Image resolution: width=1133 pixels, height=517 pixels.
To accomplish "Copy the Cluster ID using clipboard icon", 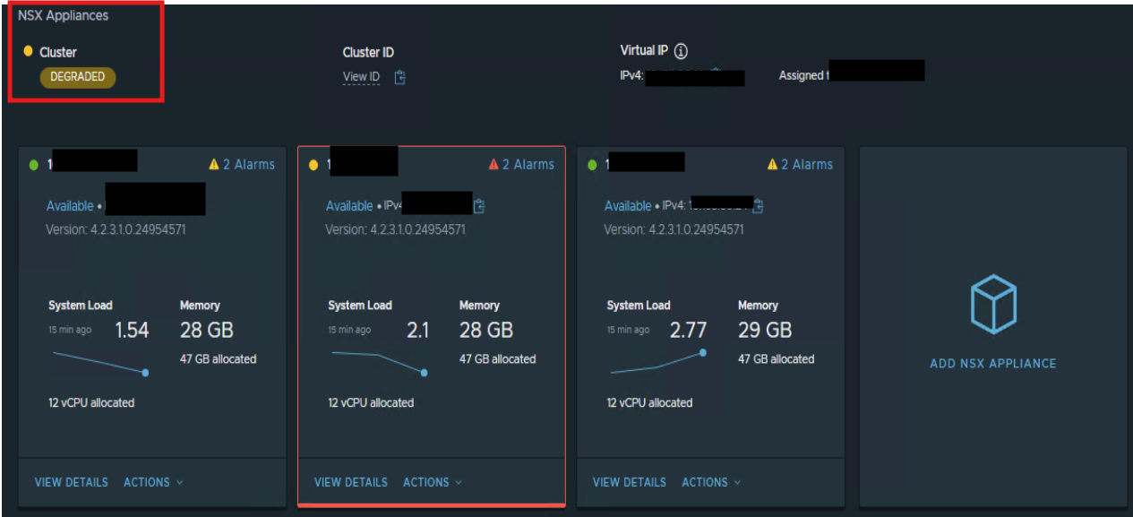I will click(x=399, y=78).
